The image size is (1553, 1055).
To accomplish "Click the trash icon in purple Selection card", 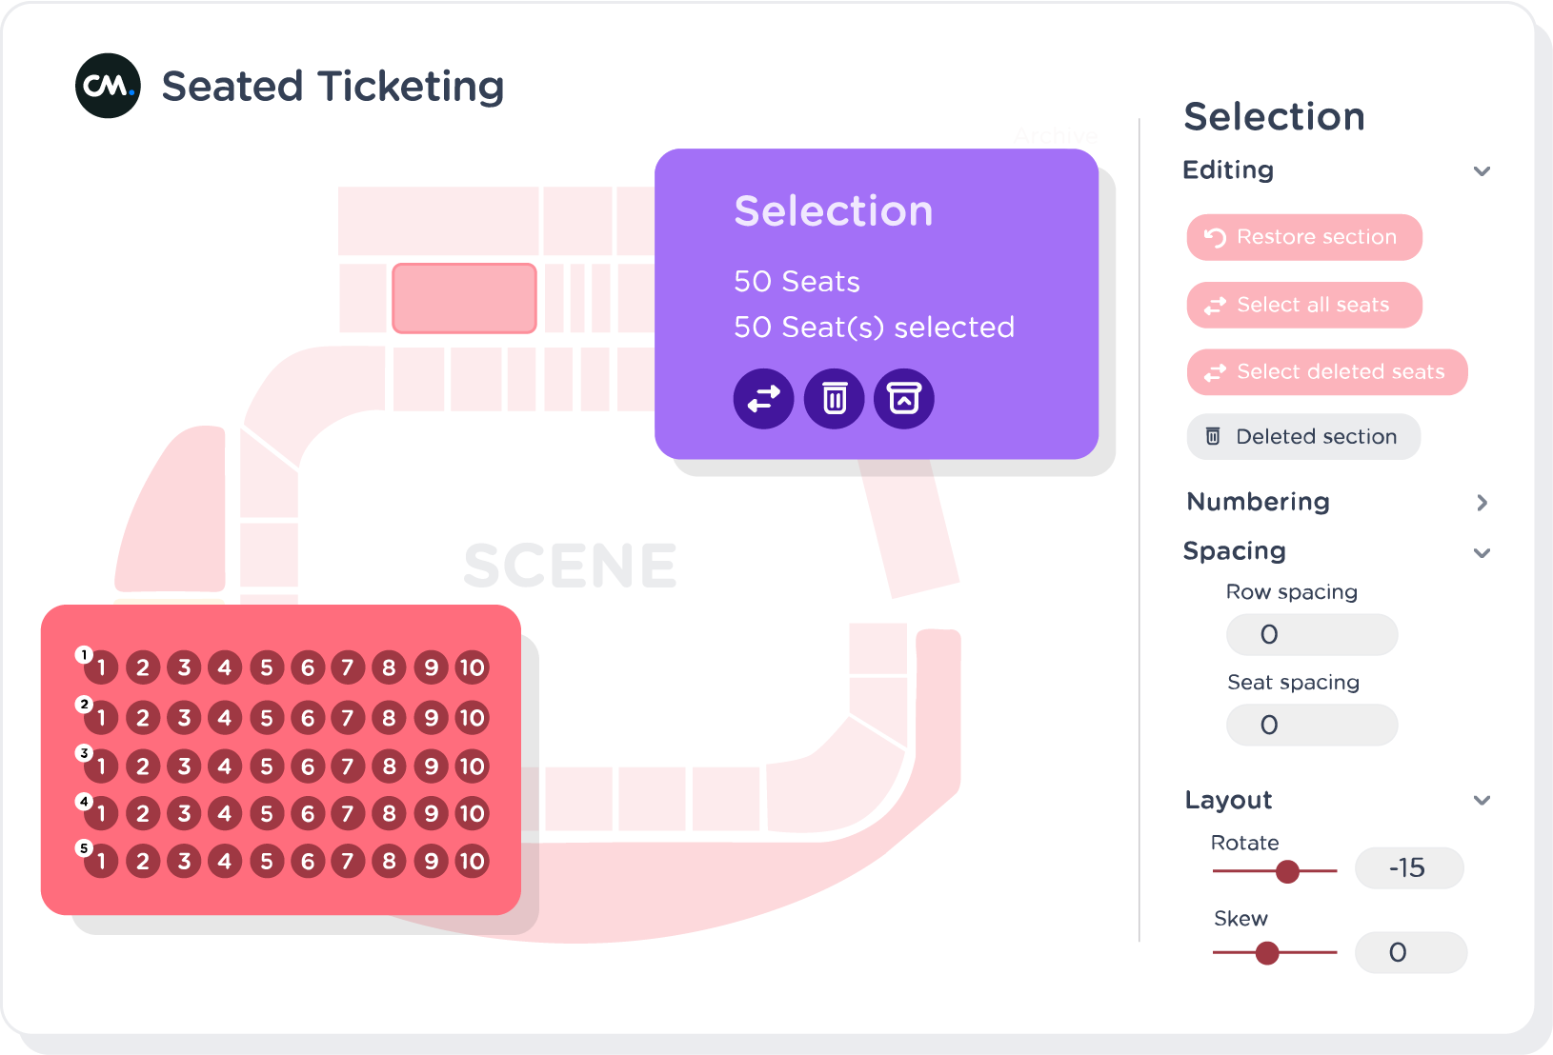I will [x=835, y=399].
